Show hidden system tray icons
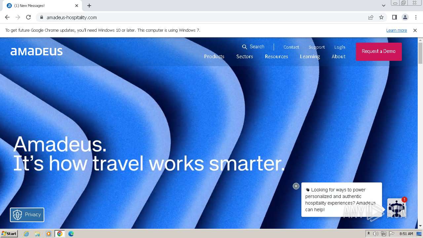Viewport: 423px width, 238px height. [368, 234]
